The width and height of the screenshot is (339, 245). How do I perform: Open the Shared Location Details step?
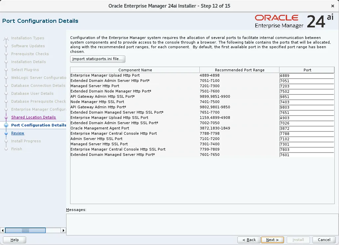(33, 117)
